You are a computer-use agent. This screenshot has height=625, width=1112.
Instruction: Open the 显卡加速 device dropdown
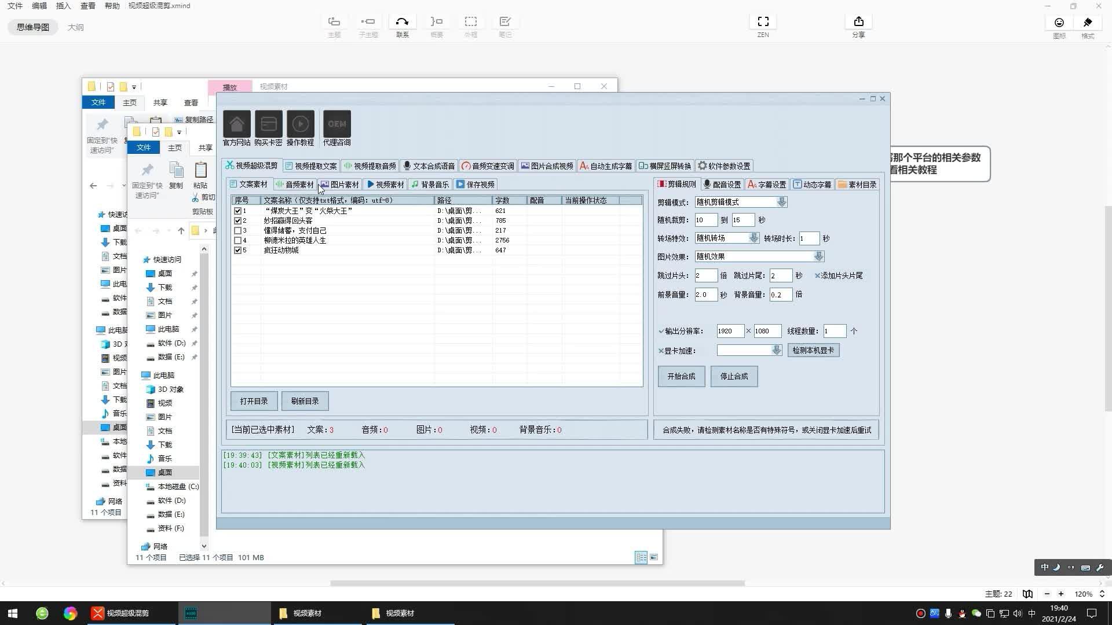(x=776, y=350)
